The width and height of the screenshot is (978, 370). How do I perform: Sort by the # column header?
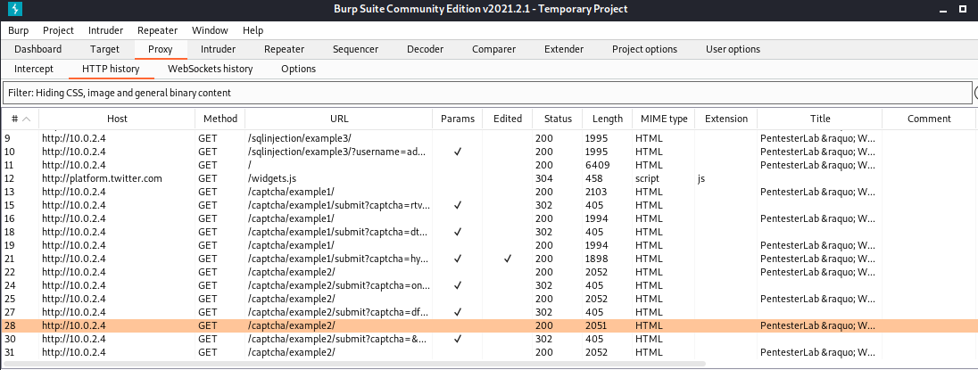(x=20, y=119)
